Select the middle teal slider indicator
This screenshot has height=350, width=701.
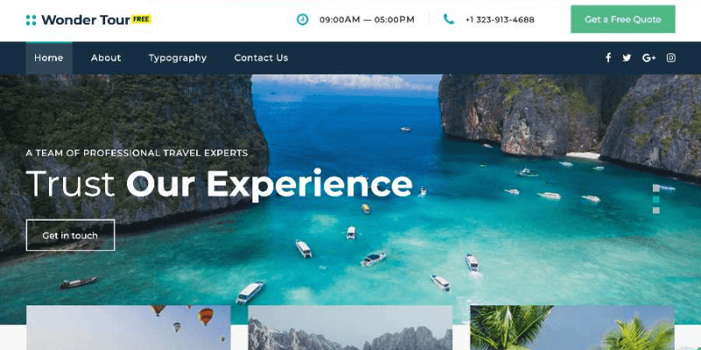click(655, 199)
